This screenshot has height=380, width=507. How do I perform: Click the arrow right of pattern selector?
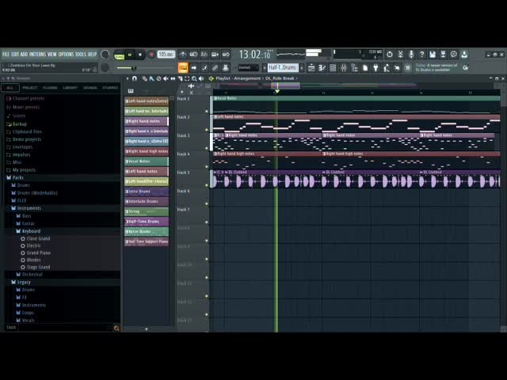[x=302, y=67]
